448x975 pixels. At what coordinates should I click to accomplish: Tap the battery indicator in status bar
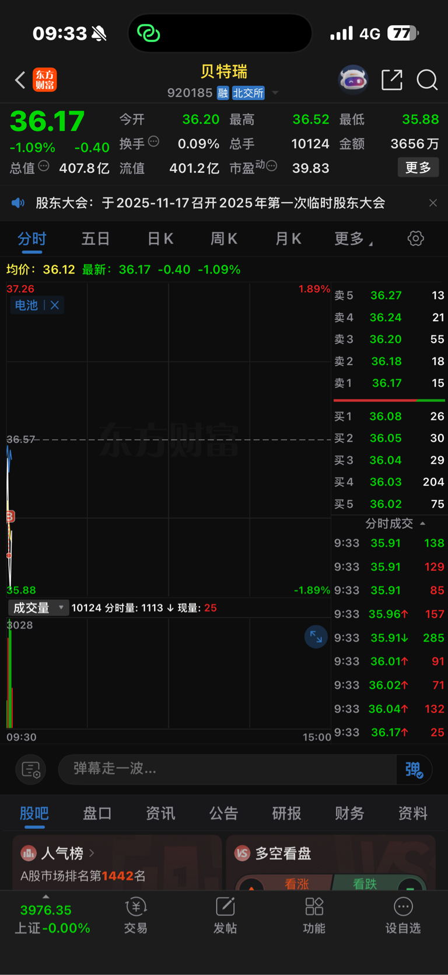[x=404, y=33]
